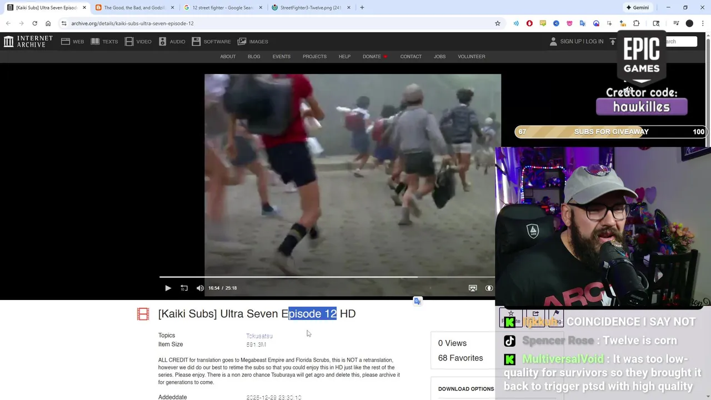Open the TEXTS archive section

(104, 42)
